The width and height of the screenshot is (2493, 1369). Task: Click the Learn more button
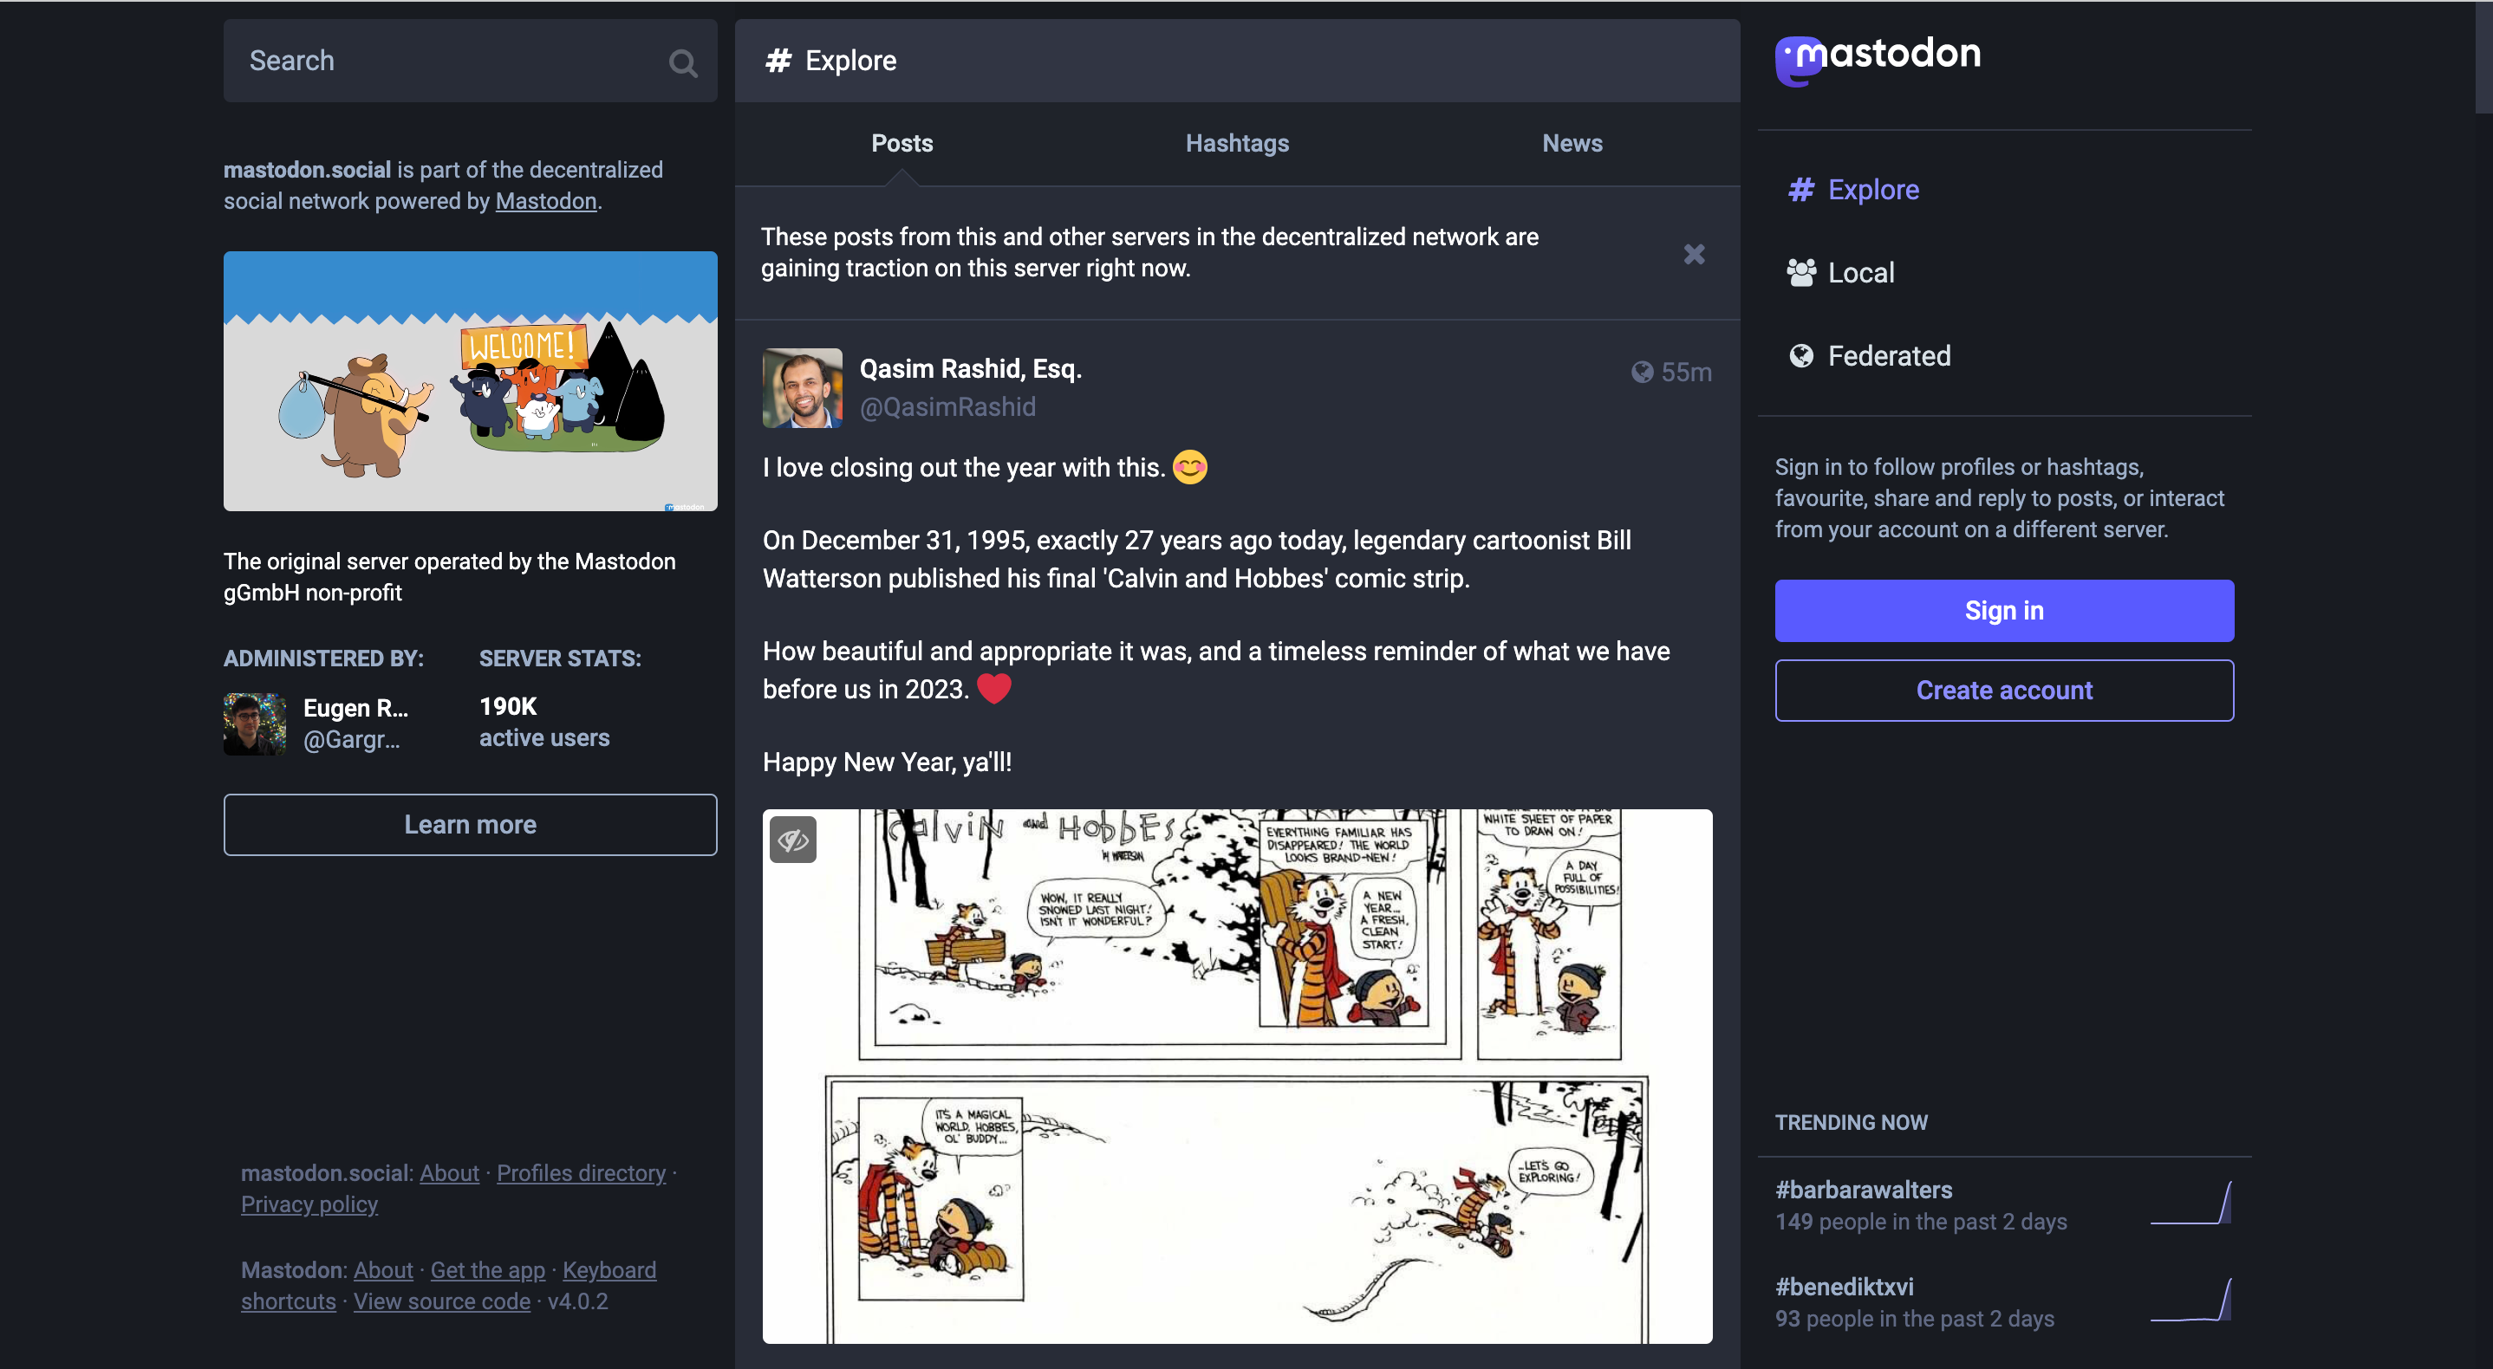(x=471, y=824)
